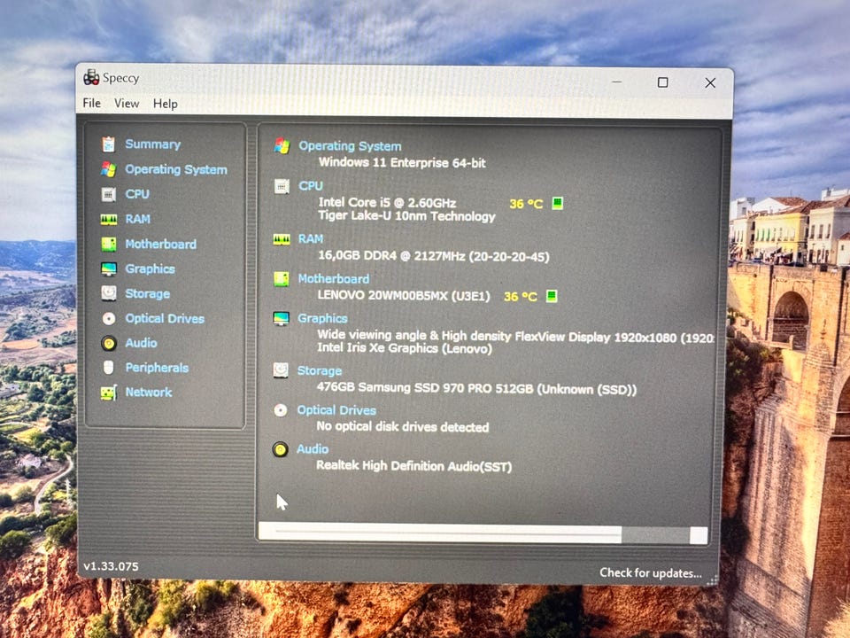
Task: Click the Motherboard icon in sidebar
Action: pyautogui.click(x=108, y=245)
